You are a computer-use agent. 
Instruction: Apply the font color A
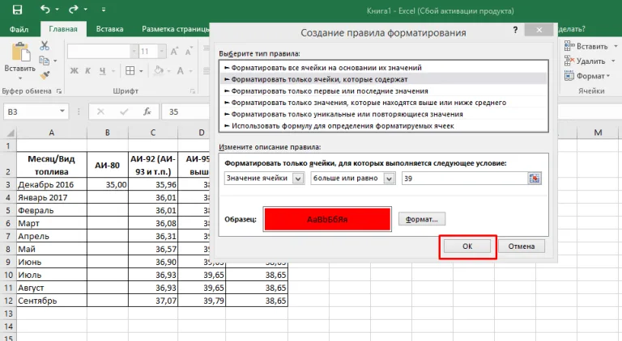pyautogui.click(x=181, y=71)
